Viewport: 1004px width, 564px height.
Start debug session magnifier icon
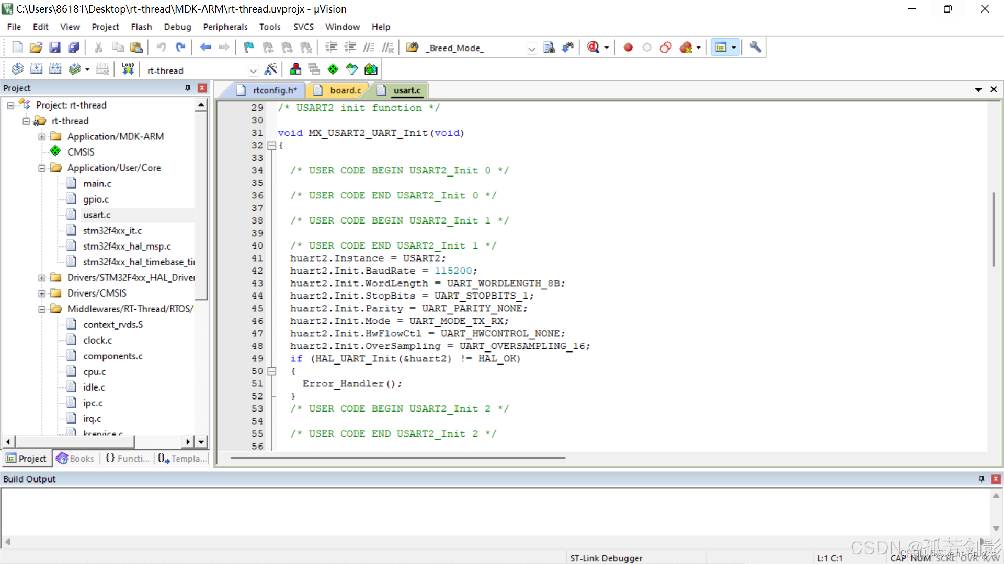tap(593, 48)
